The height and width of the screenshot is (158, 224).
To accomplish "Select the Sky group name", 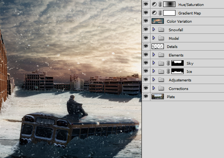I will [190, 64].
